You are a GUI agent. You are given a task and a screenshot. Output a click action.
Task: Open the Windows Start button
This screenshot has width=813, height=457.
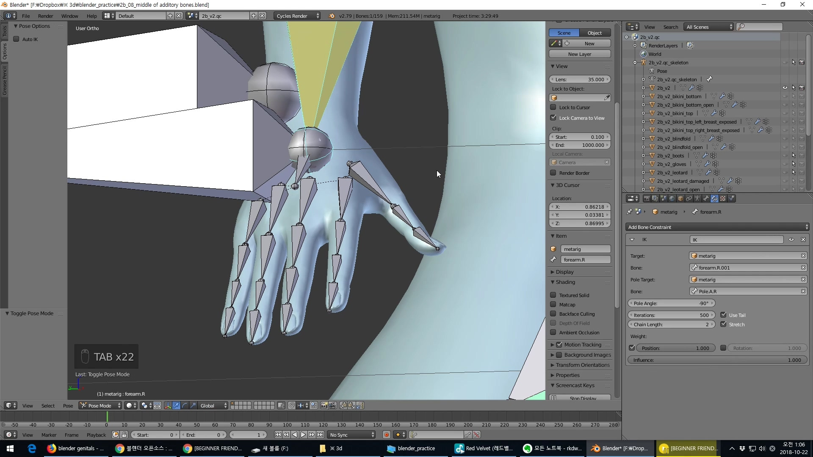coord(10,448)
